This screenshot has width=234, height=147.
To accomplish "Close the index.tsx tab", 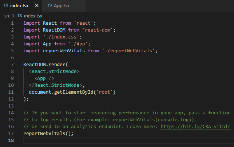I will coord(37,6).
